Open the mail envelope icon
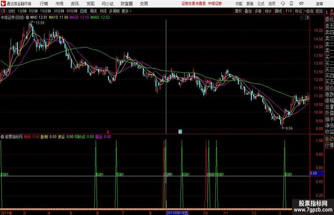This screenshot has width=334, height=215. (x=301, y=4)
